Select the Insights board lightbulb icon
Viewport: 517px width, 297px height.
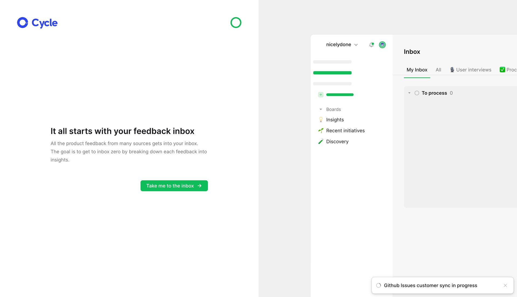(x=321, y=120)
